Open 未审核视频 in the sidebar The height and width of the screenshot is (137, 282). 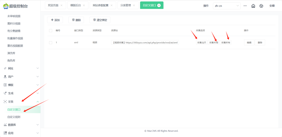pyautogui.click(x=14, y=16)
